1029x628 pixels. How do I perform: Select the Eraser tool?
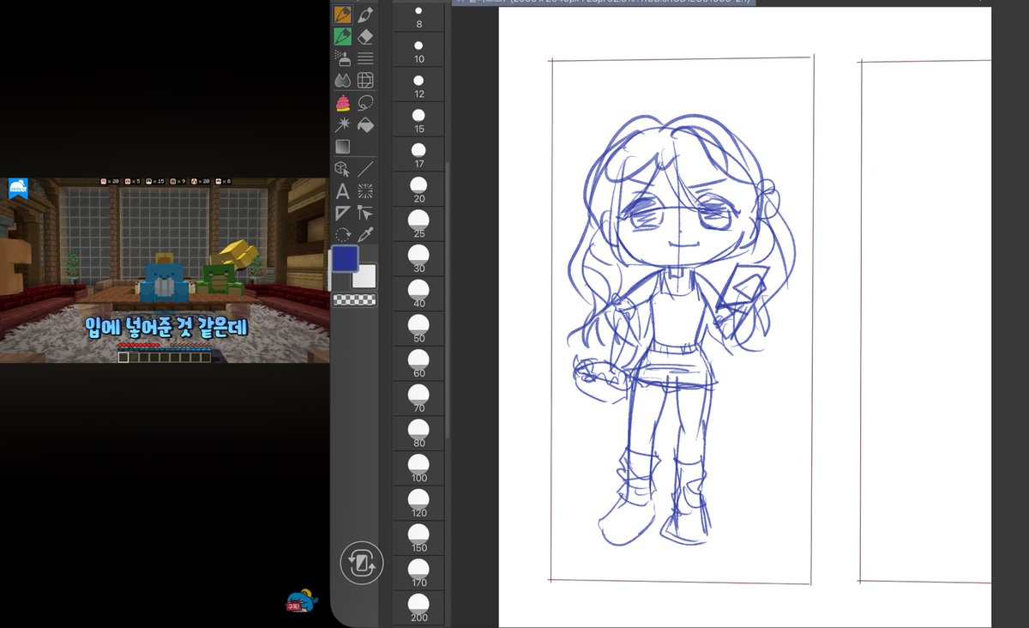[365, 37]
